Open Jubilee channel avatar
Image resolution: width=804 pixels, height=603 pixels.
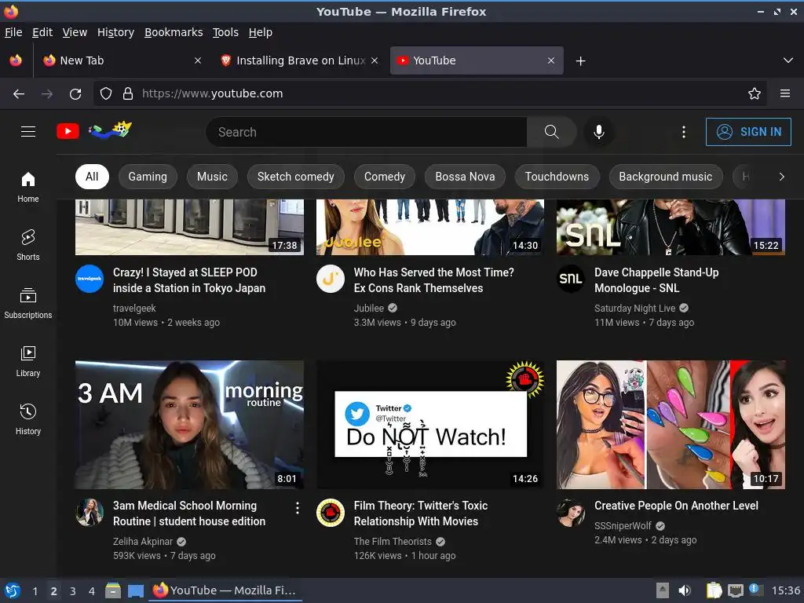click(331, 279)
